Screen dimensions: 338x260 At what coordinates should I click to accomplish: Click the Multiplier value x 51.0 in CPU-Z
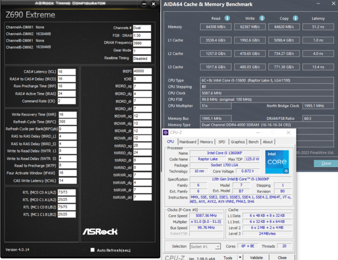206,222
